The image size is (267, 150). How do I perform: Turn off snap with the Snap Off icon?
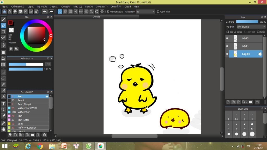pyautogui.click(x=60, y=11)
